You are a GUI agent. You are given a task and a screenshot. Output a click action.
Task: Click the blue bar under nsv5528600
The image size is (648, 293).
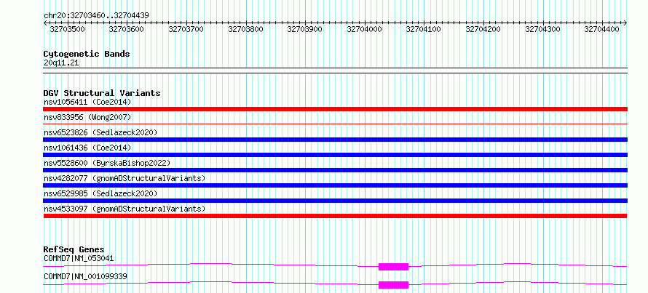[x=335, y=170]
